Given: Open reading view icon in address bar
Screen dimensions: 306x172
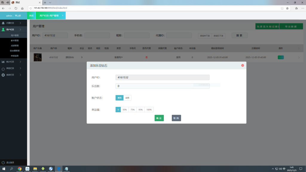Looking at the screenshot, I should click(282, 8).
